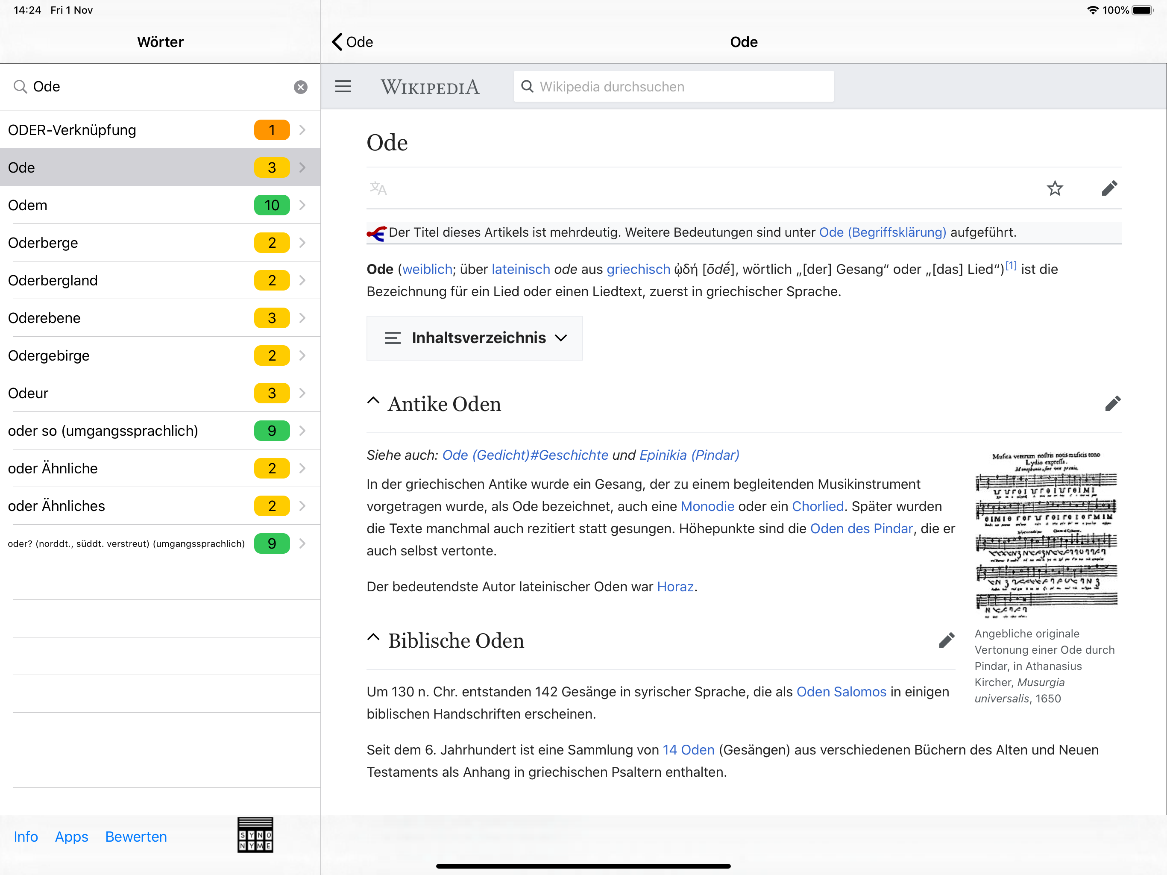Edit the Antike Oden section
Image resolution: width=1167 pixels, height=875 pixels.
coord(1113,404)
